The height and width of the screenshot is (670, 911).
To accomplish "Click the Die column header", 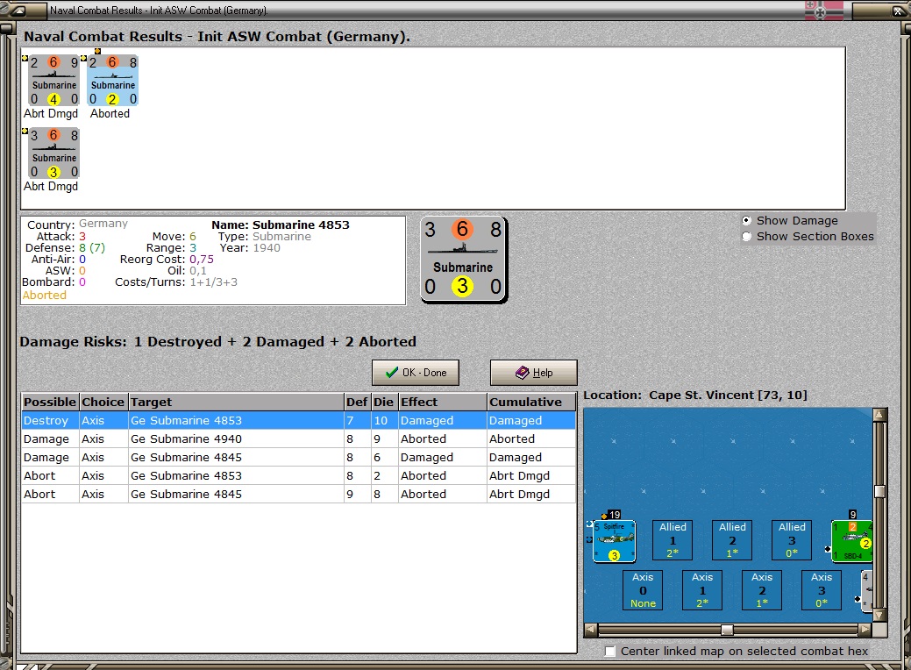I will 383,403.
